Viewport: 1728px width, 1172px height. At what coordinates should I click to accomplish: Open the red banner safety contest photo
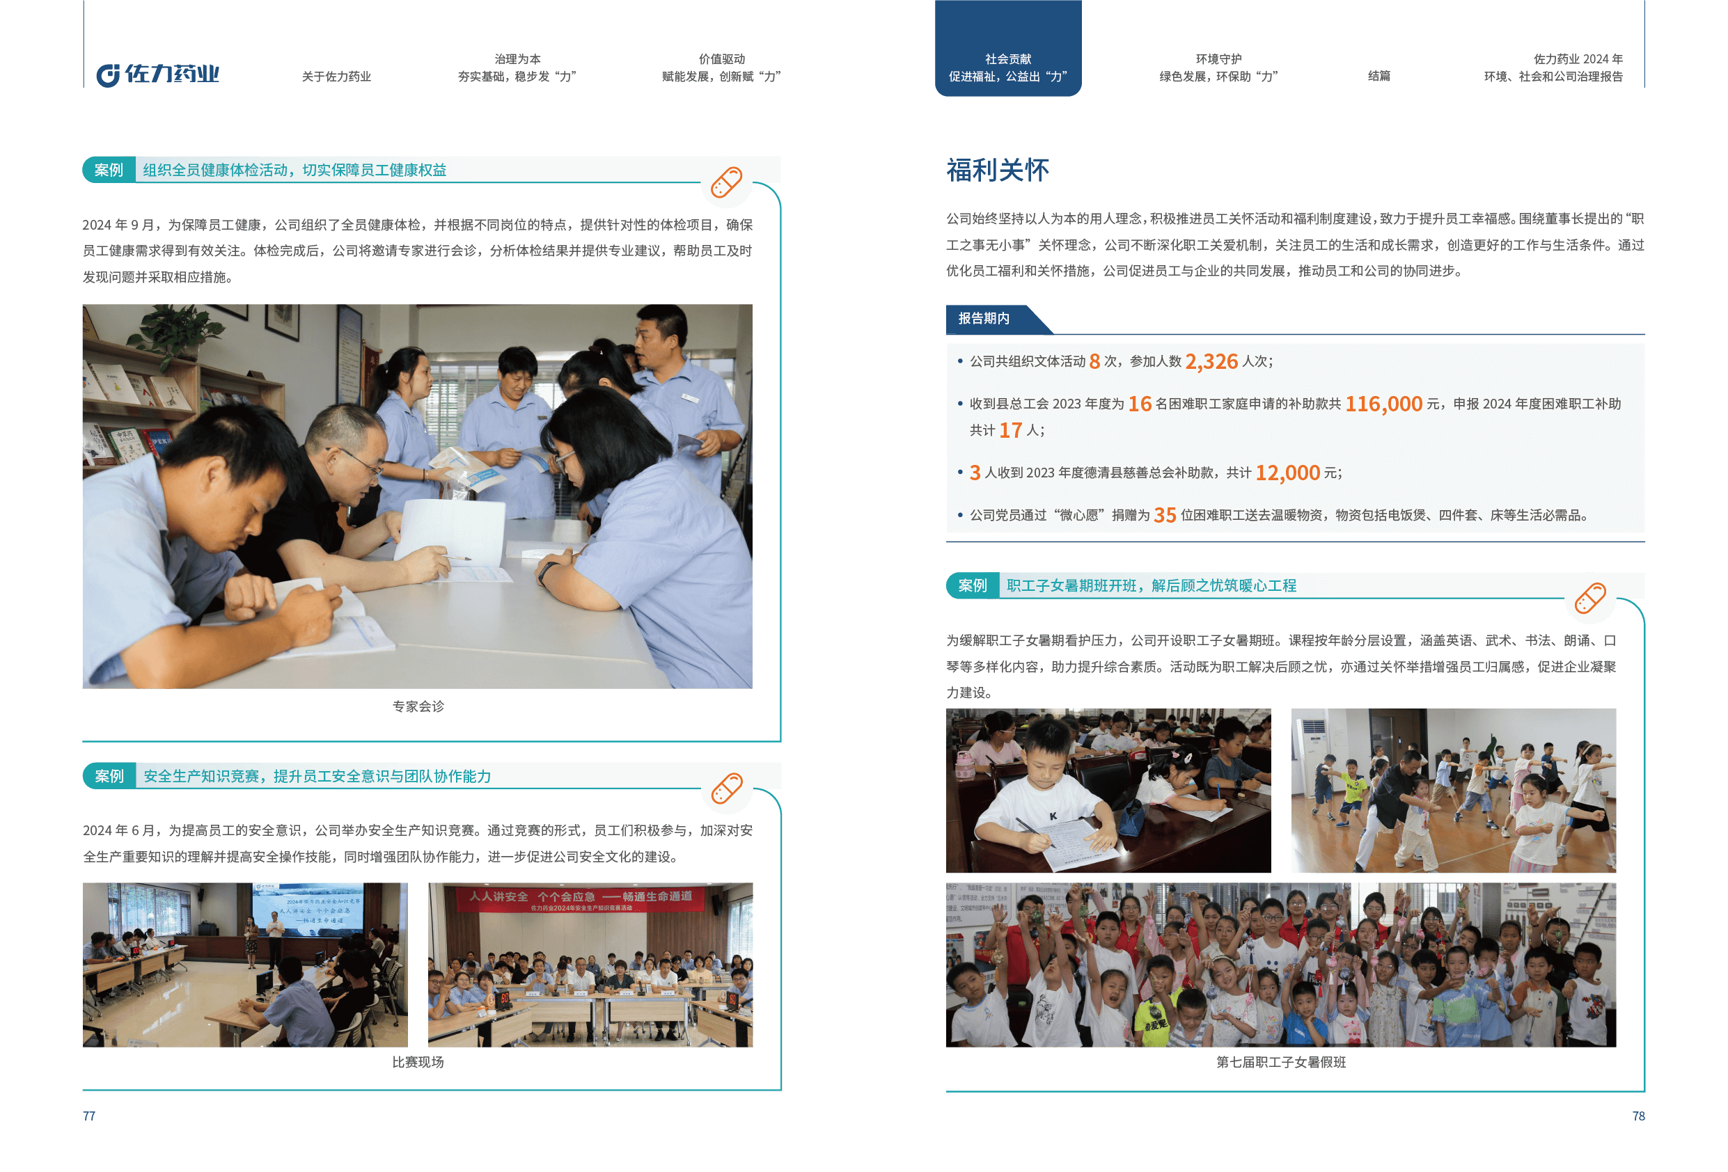(x=590, y=965)
